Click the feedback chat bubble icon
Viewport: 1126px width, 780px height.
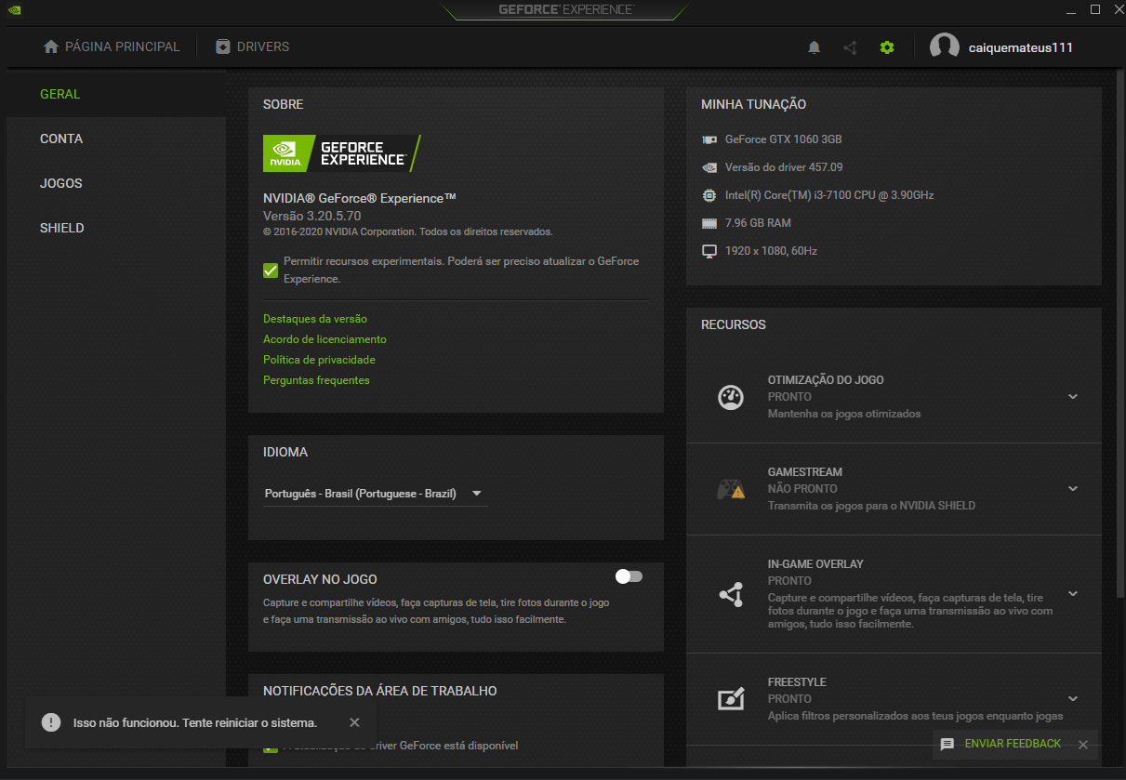pyautogui.click(x=947, y=745)
